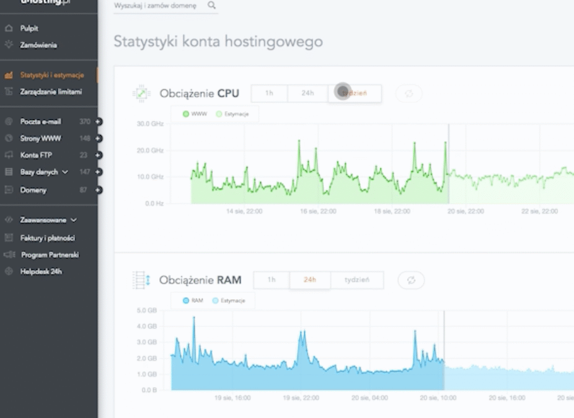Select 1h range for CPU chart

click(x=269, y=94)
